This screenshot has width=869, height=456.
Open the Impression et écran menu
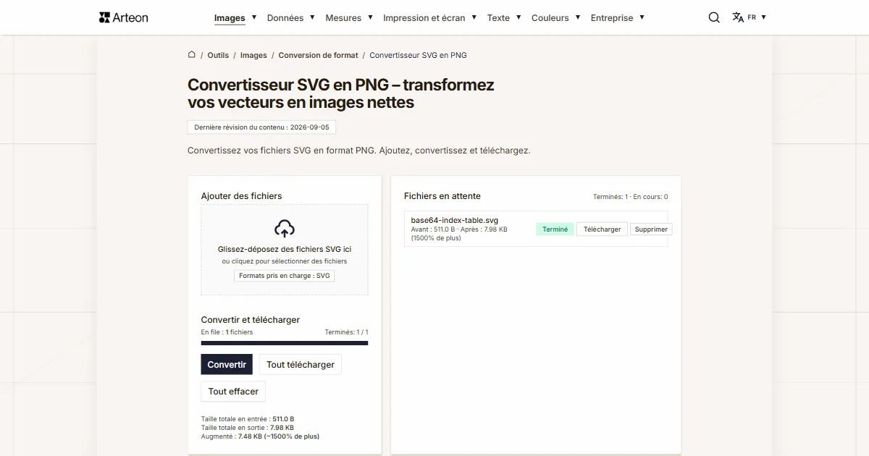424,18
